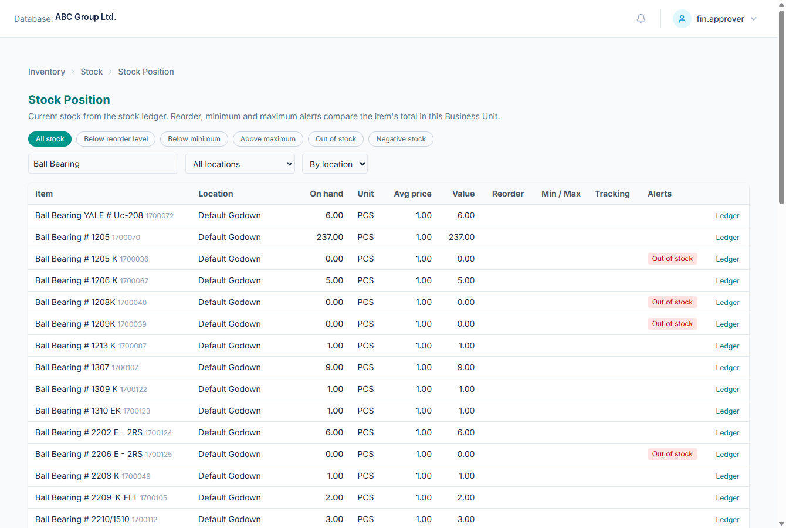Click Out of stock badge for # 1208K

pos(672,302)
